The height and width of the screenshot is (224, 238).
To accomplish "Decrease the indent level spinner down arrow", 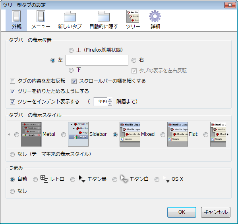I will (110, 104).
